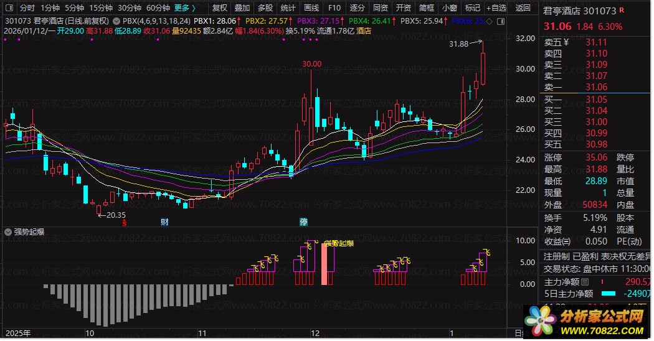The height and width of the screenshot is (341, 654).
Task: Click red R badge beside 301073
Action: tap(622, 10)
